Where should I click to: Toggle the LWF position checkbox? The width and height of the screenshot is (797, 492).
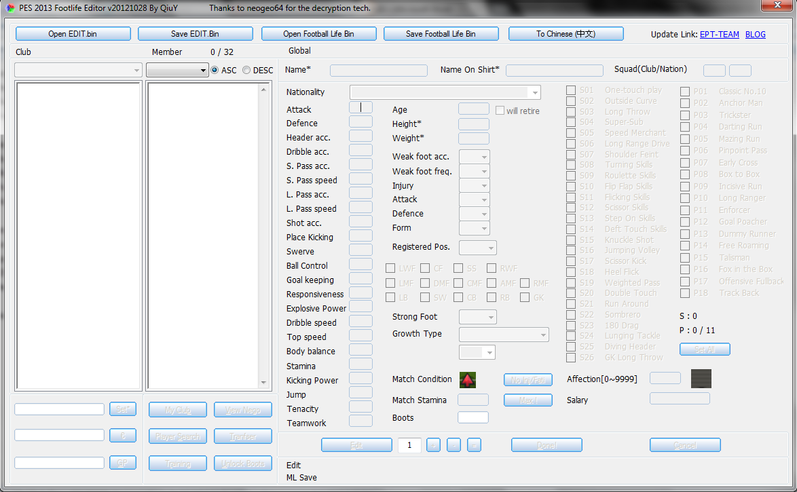click(390, 268)
